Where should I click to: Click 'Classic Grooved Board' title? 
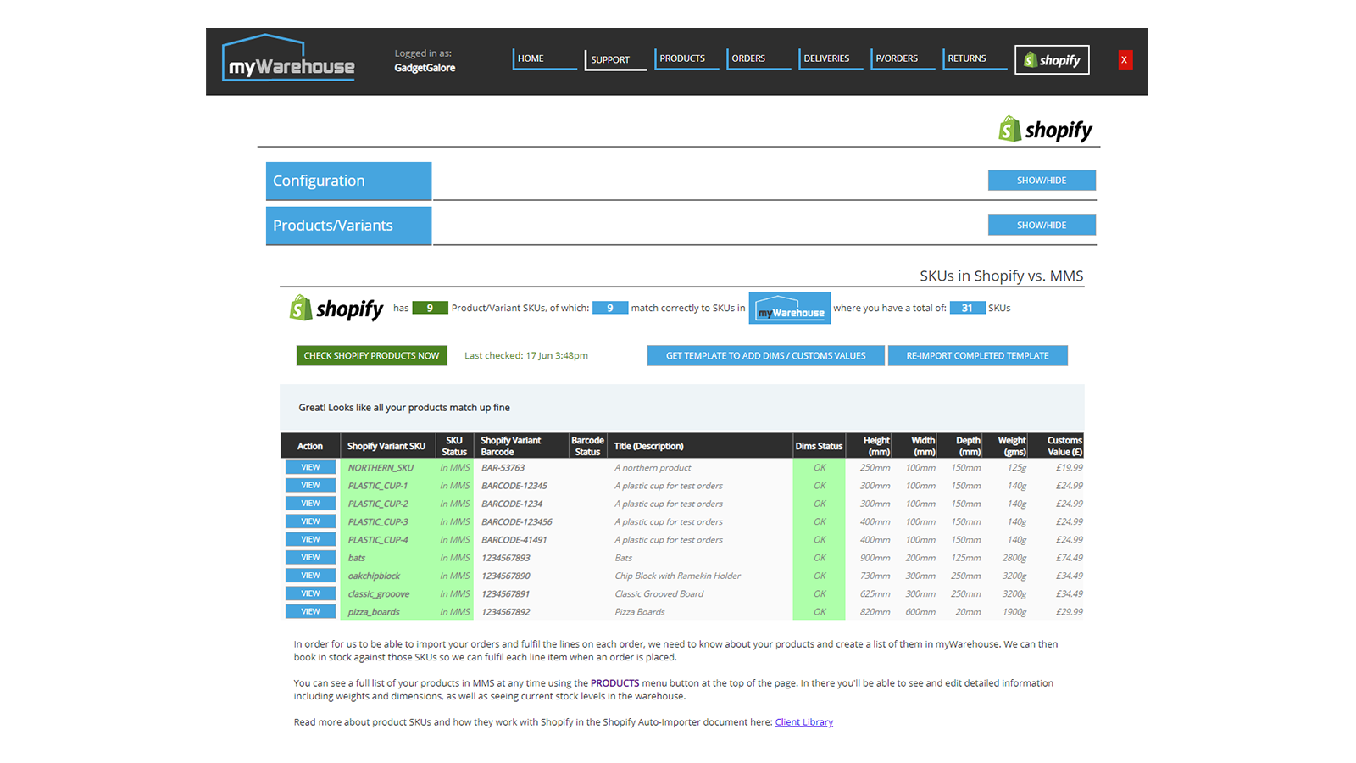coord(659,594)
